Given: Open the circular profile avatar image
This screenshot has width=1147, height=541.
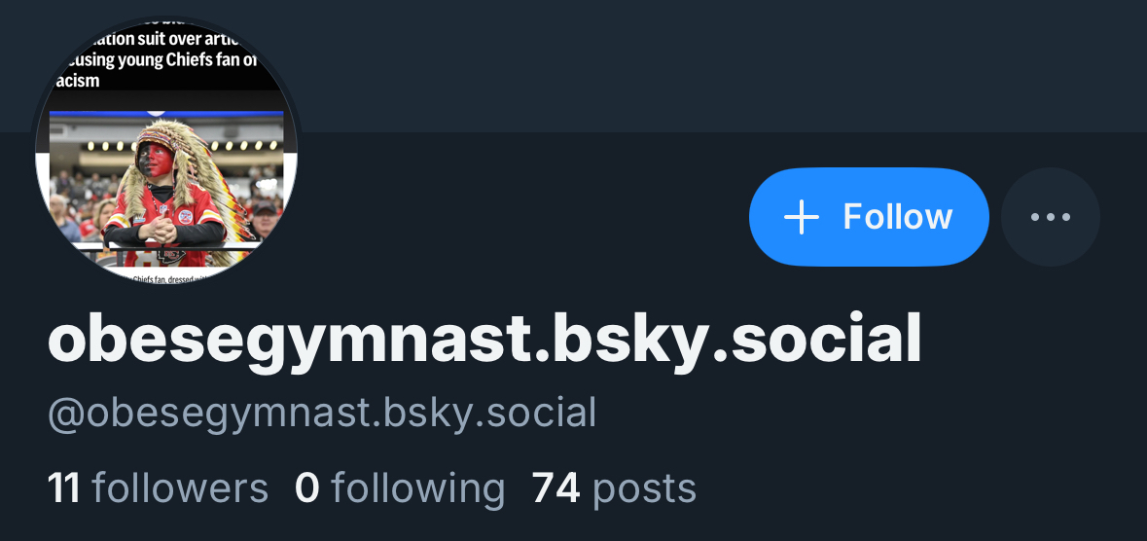Looking at the screenshot, I should pyautogui.click(x=166, y=148).
